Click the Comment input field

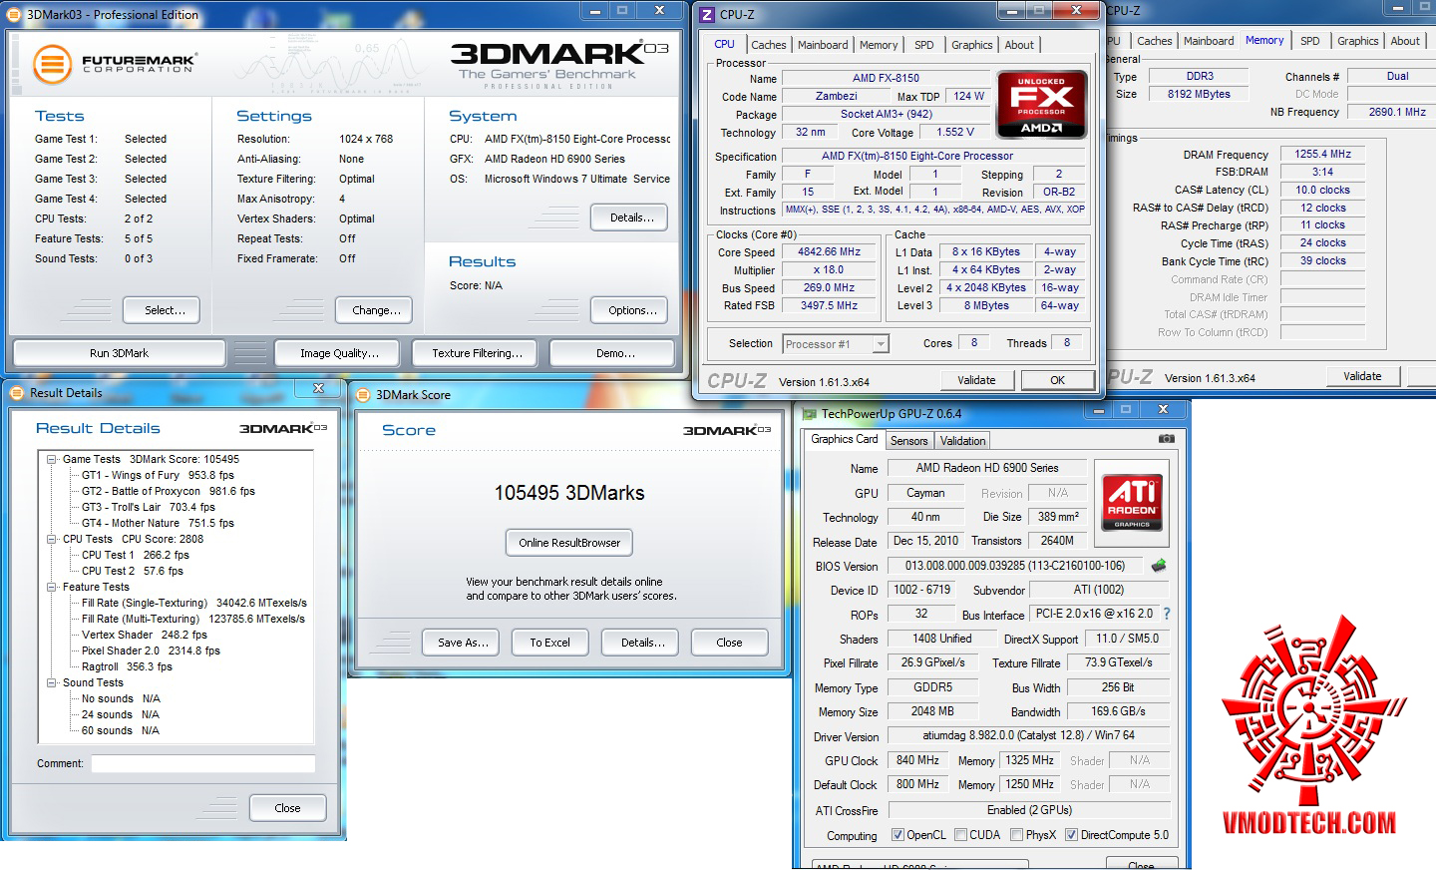[x=203, y=763]
